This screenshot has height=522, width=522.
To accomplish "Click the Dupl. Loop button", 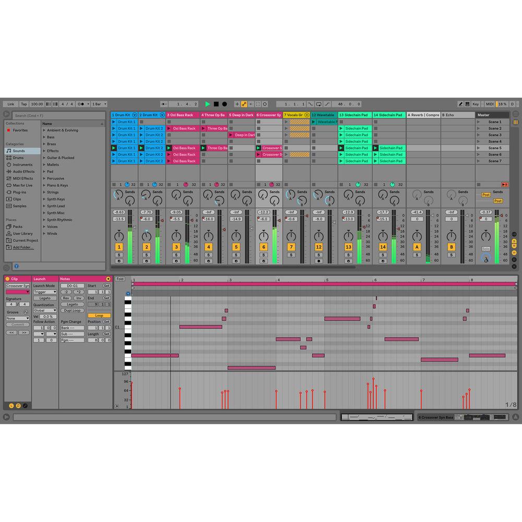I will [x=72, y=310].
